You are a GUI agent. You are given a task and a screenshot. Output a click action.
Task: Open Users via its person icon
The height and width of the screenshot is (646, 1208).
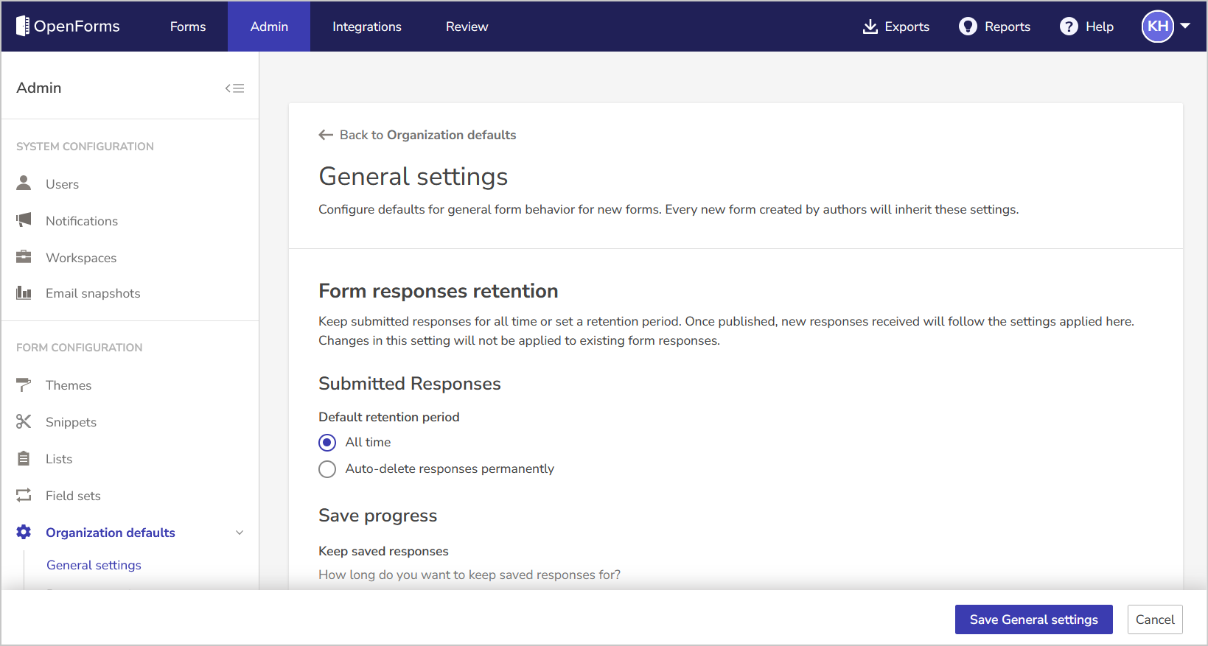coord(24,183)
